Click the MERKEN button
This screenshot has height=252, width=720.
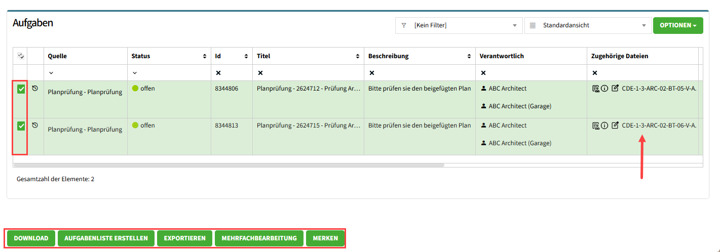[325, 238]
